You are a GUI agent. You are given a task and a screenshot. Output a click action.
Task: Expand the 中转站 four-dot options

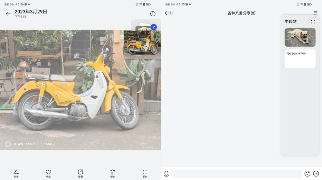[313, 22]
